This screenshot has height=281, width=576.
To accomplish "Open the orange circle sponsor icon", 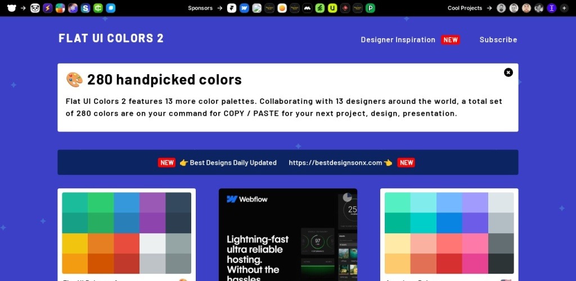I will 282,8.
